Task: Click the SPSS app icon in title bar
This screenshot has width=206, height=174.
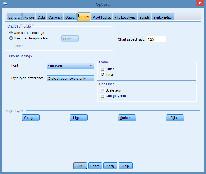Action: (5, 4)
